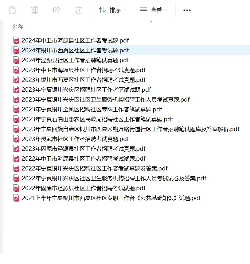Screen dimensions: 250x264
Task: Click PDF icon of 2021上半年公共基础知识 file
Action: (16, 198)
